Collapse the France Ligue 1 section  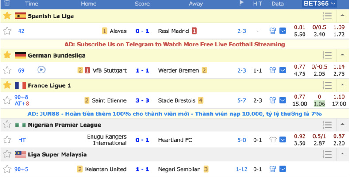[342, 85]
